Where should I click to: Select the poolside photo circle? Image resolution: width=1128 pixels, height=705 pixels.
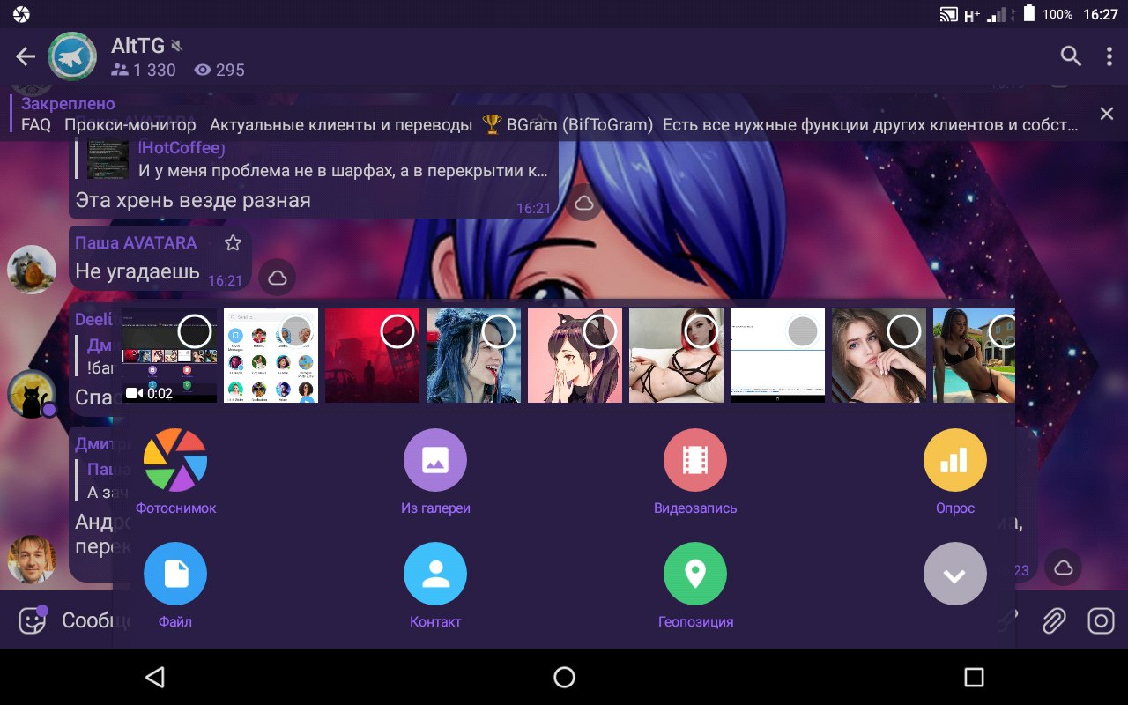click(1003, 331)
